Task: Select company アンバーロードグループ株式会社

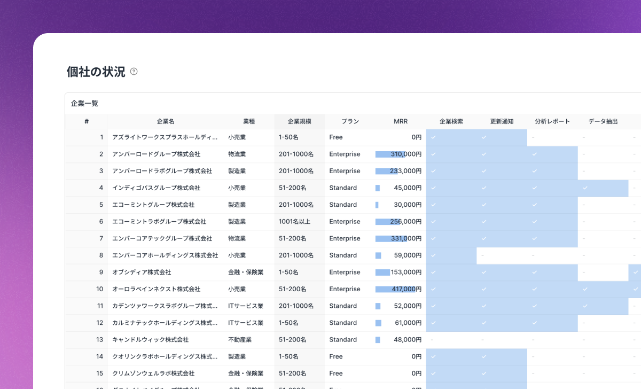Action: coord(157,154)
